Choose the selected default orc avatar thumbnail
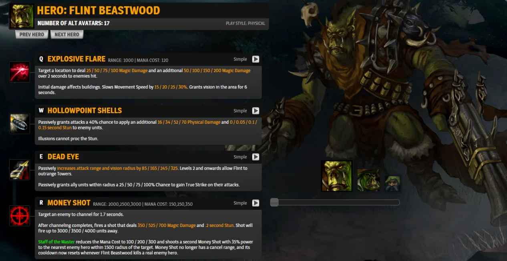The height and width of the screenshot is (261, 507). click(337, 176)
